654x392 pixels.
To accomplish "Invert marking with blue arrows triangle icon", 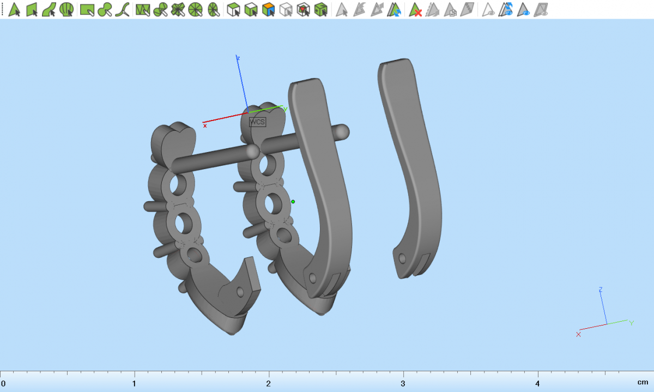I will [395, 9].
